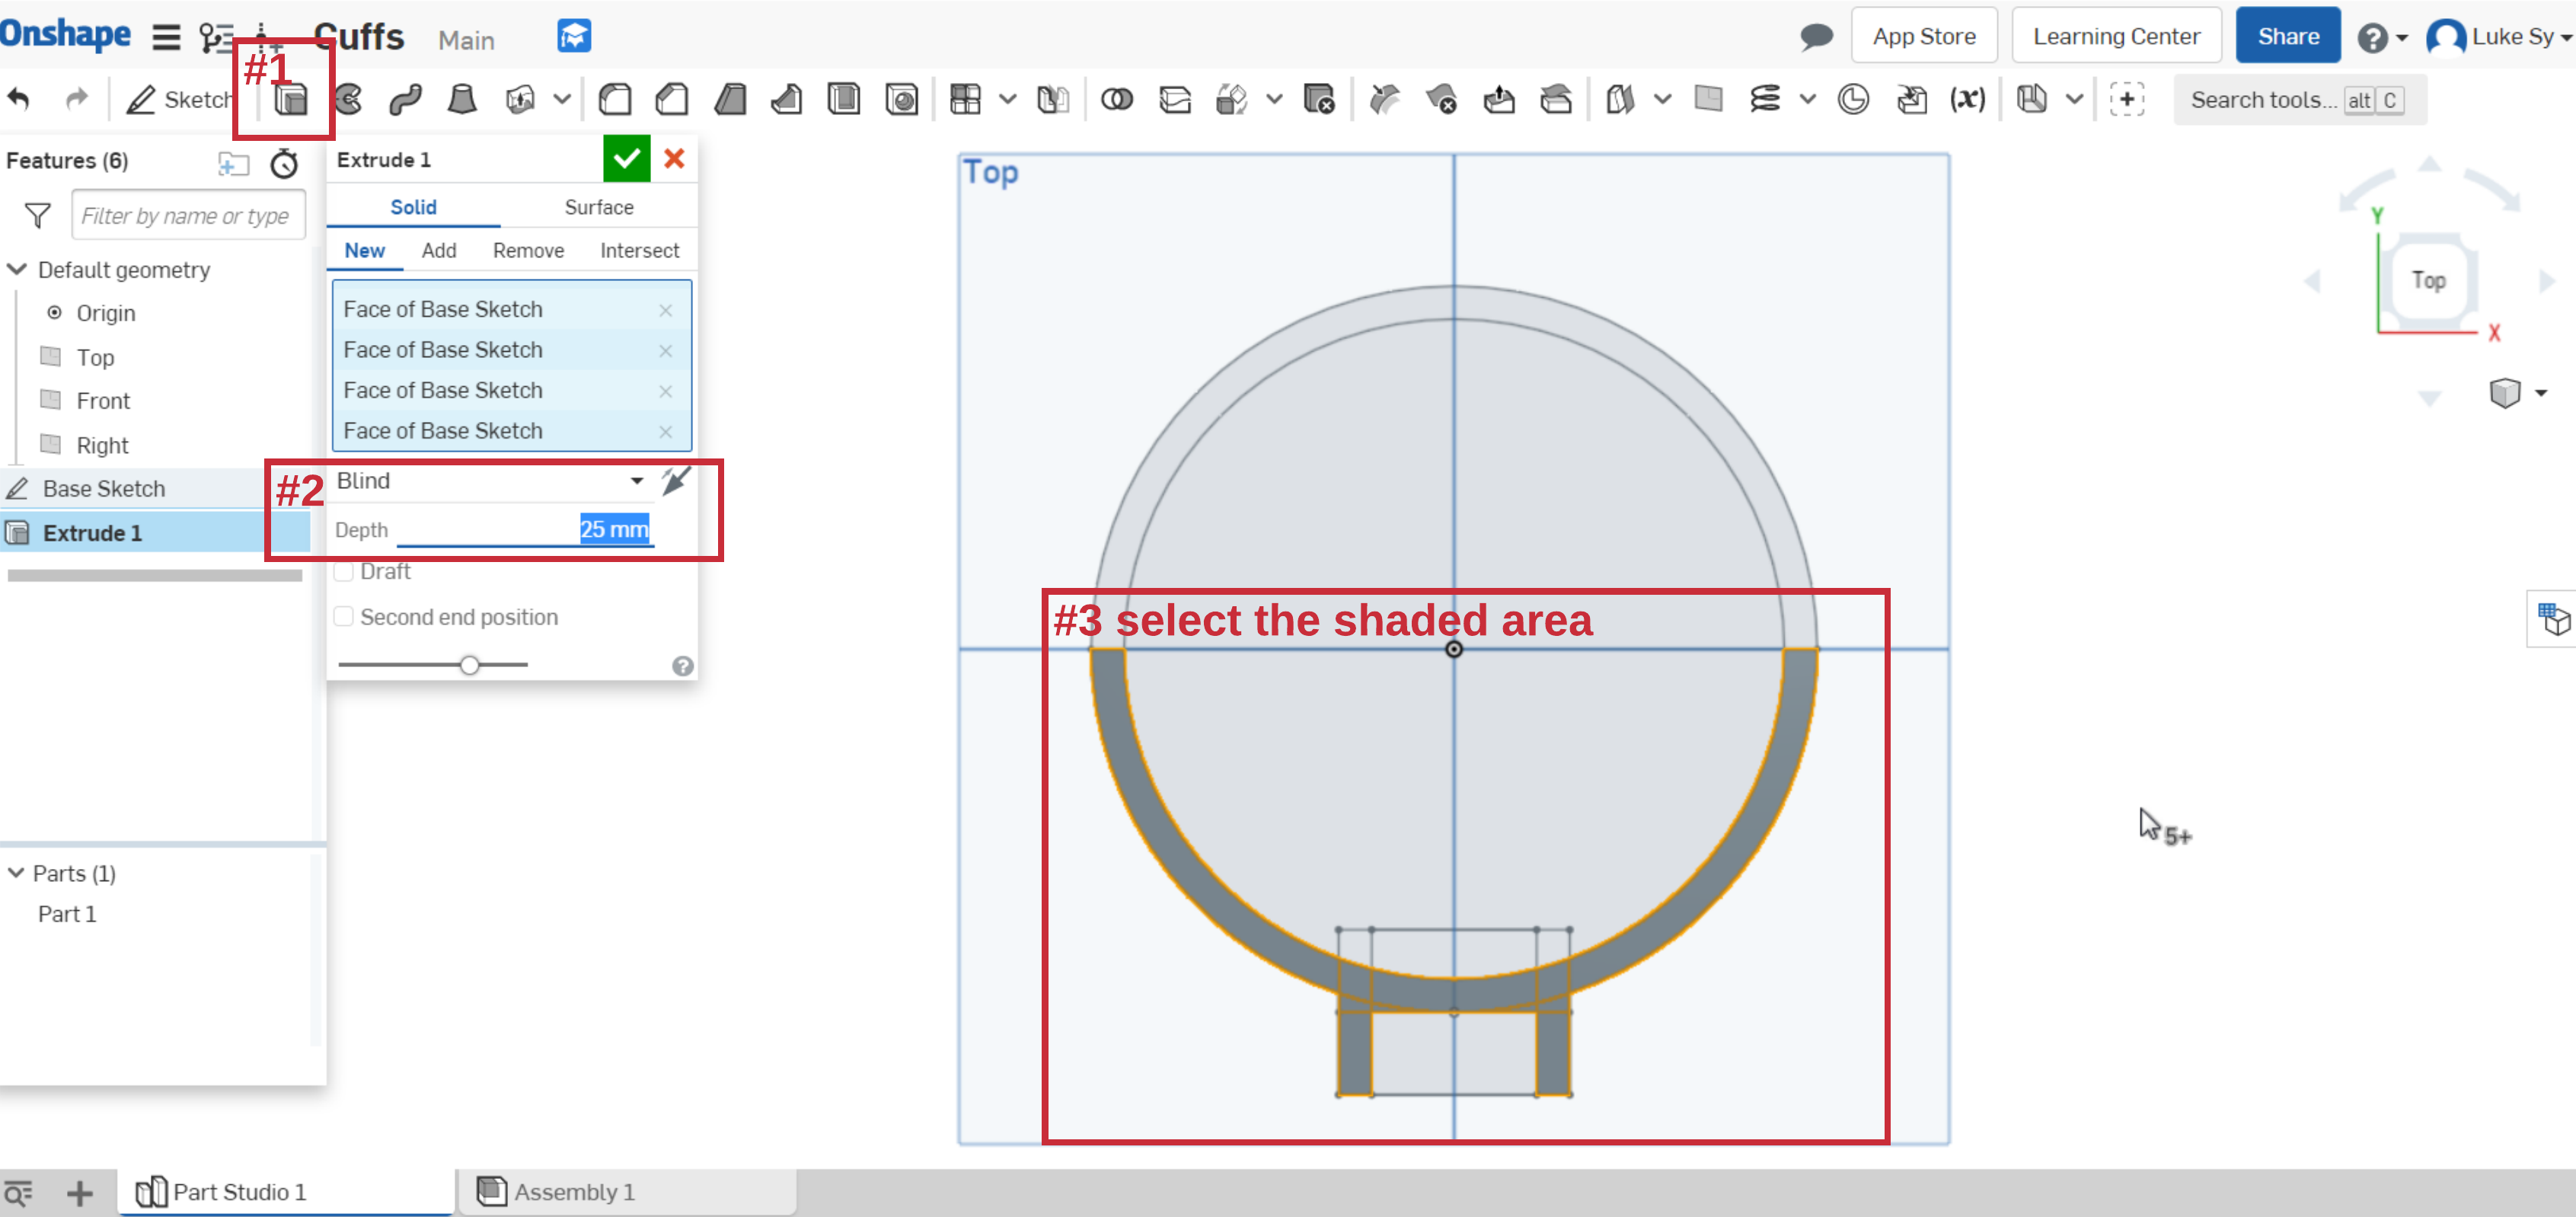Image resolution: width=2576 pixels, height=1217 pixels.
Task: Open the Learning Center
Action: [x=2116, y=36]
